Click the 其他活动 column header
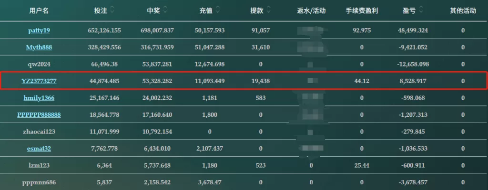488x190 pixels. tap(463, 11)
